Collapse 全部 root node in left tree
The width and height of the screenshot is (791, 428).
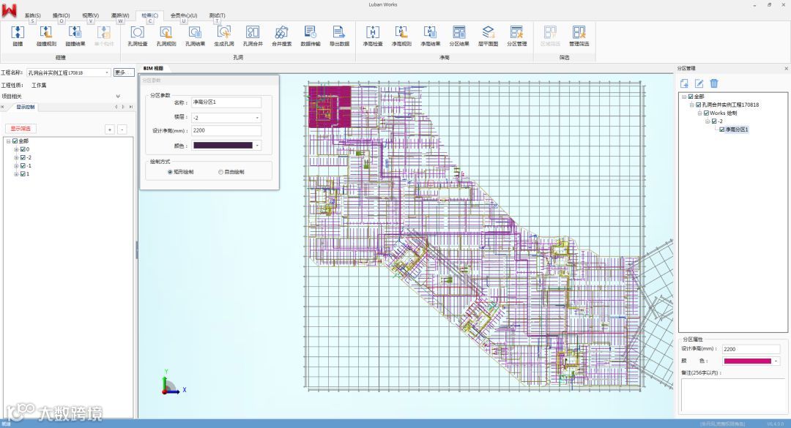pyautogui.click(x=9, y=141)
